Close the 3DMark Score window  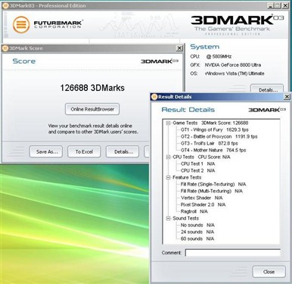pos(179,48)
